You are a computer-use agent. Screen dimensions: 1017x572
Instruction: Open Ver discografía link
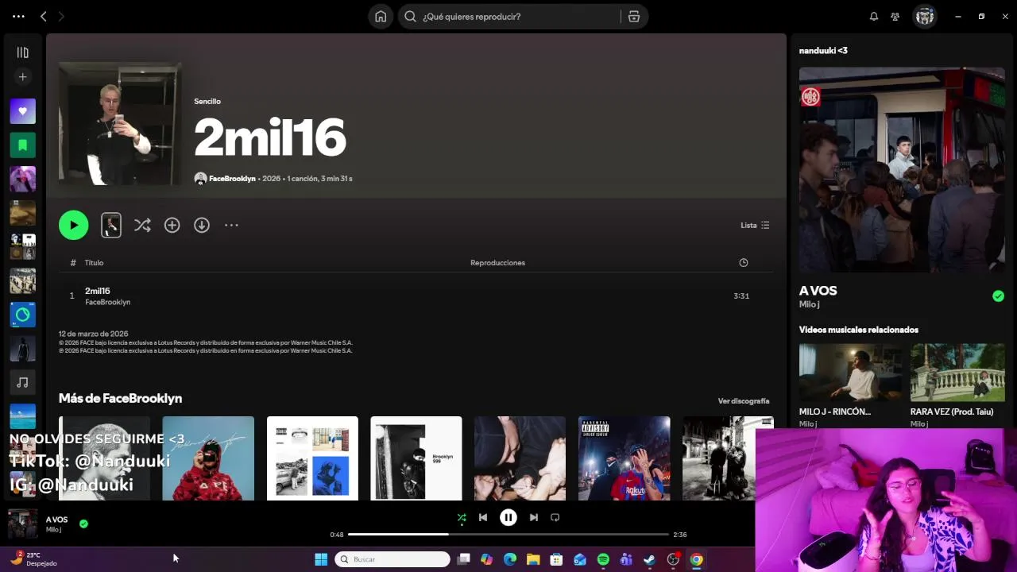coord(744,401)
